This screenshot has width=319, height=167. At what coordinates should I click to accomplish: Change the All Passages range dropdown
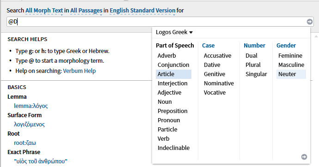(86, 11)
